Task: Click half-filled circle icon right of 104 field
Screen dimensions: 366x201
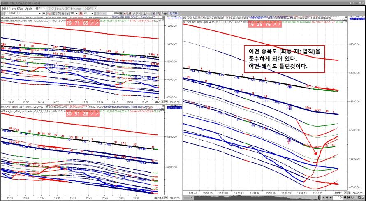Action: pyautogui.click(x=345, y=197)
